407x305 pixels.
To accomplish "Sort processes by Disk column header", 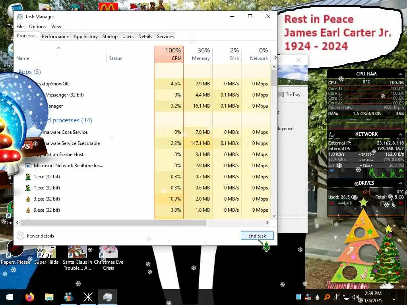I will click(x=227, y=54).
